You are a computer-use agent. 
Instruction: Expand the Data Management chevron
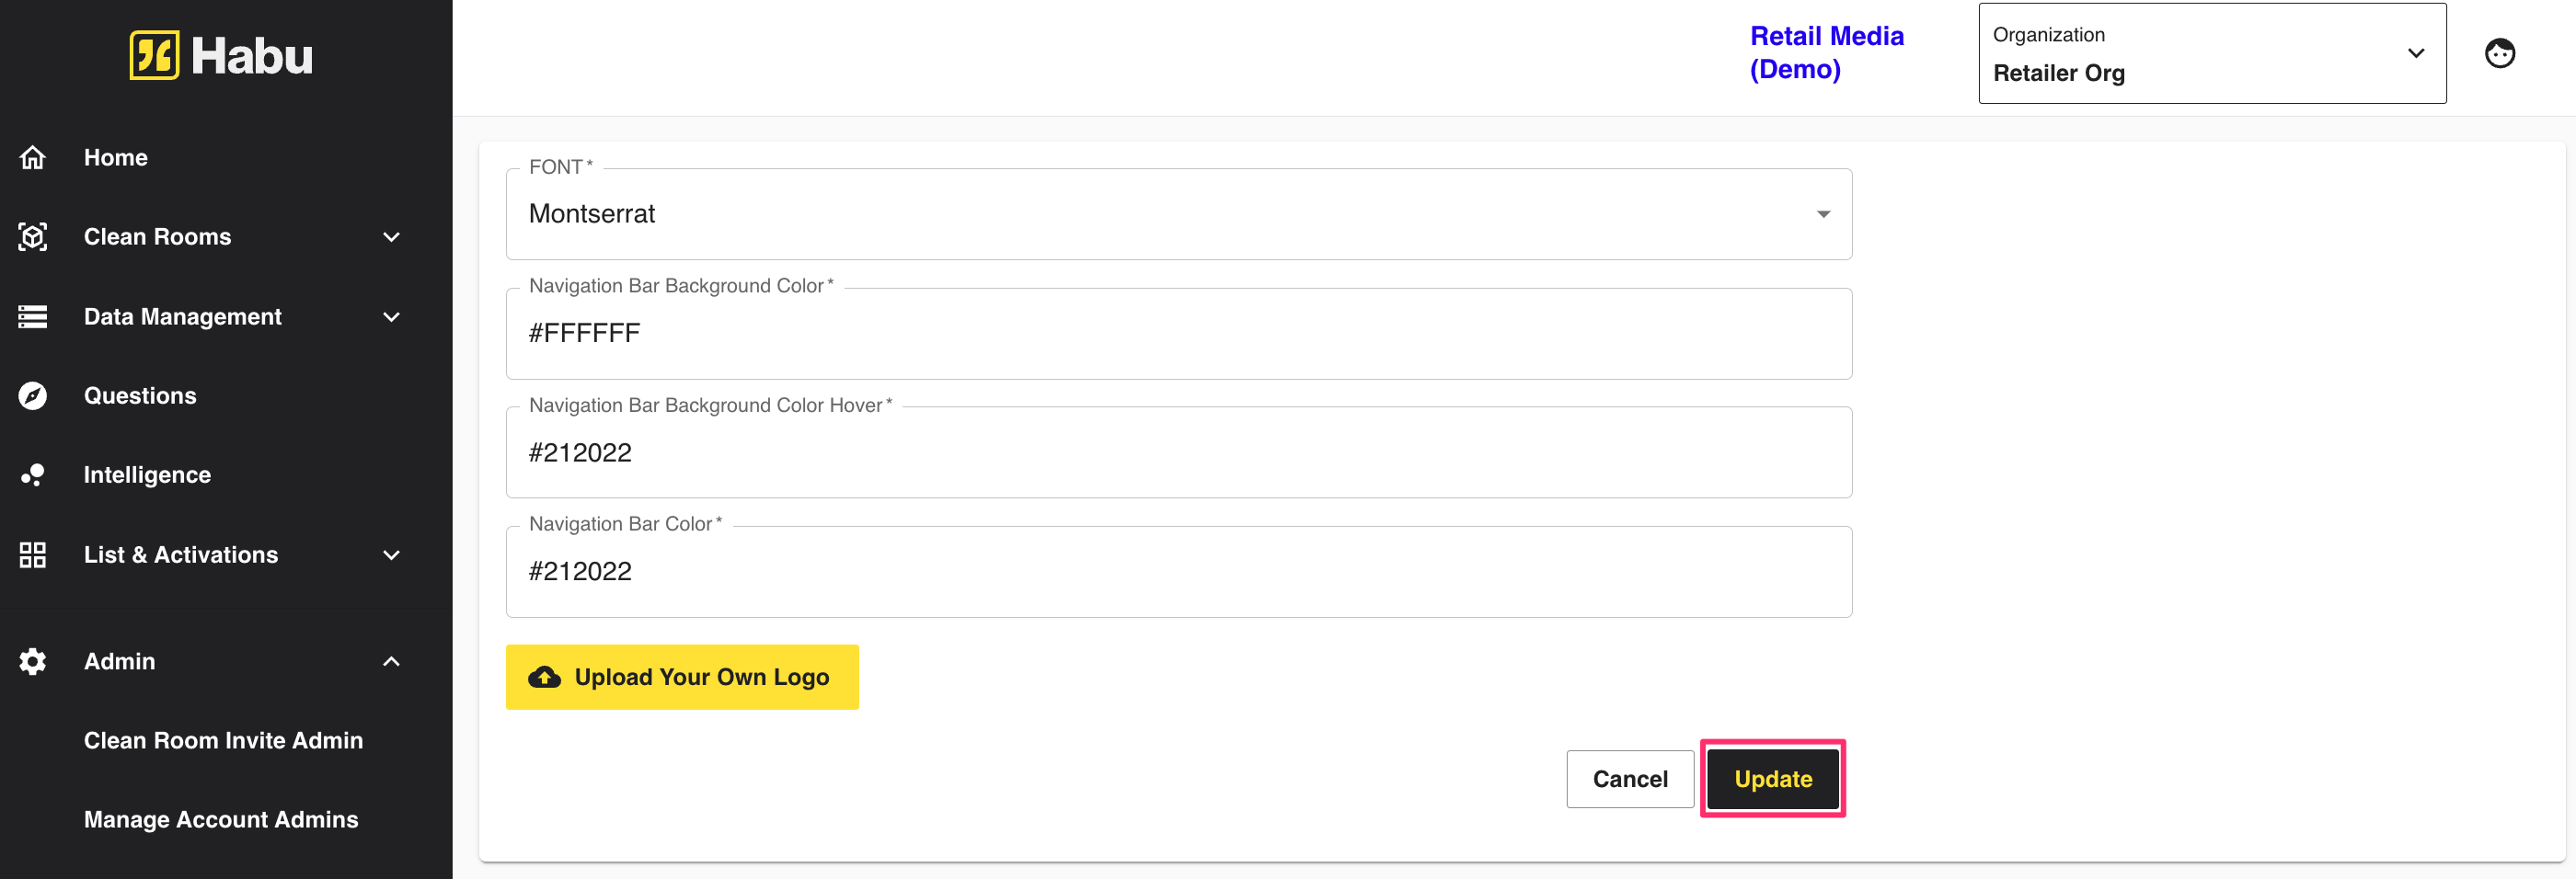point(391,316)
